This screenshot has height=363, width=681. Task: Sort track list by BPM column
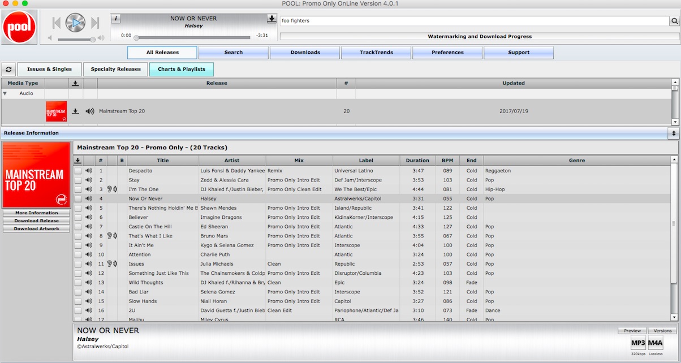(x=447, y=161)
